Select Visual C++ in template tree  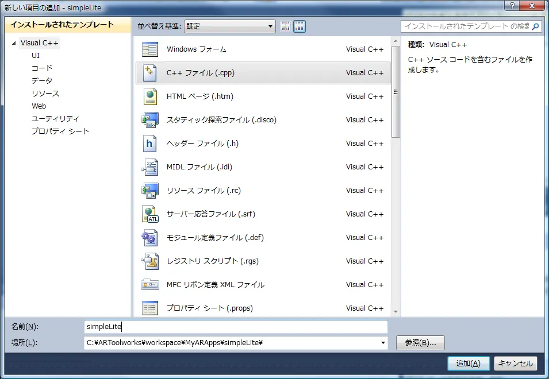click(x=39, y=43)
